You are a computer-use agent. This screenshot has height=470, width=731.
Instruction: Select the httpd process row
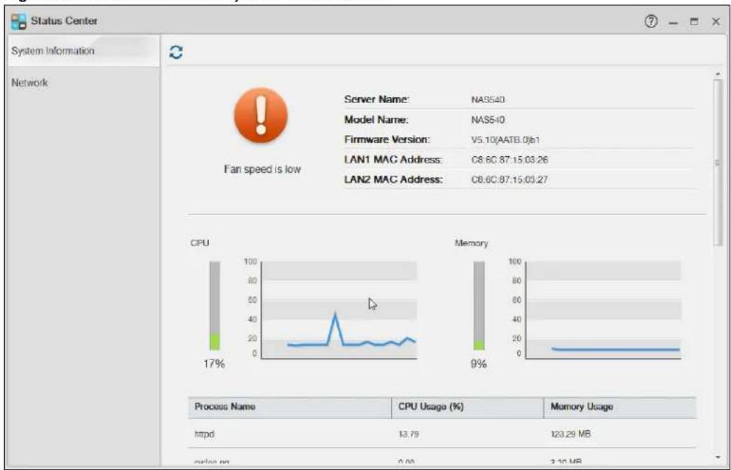click(442, 434)
